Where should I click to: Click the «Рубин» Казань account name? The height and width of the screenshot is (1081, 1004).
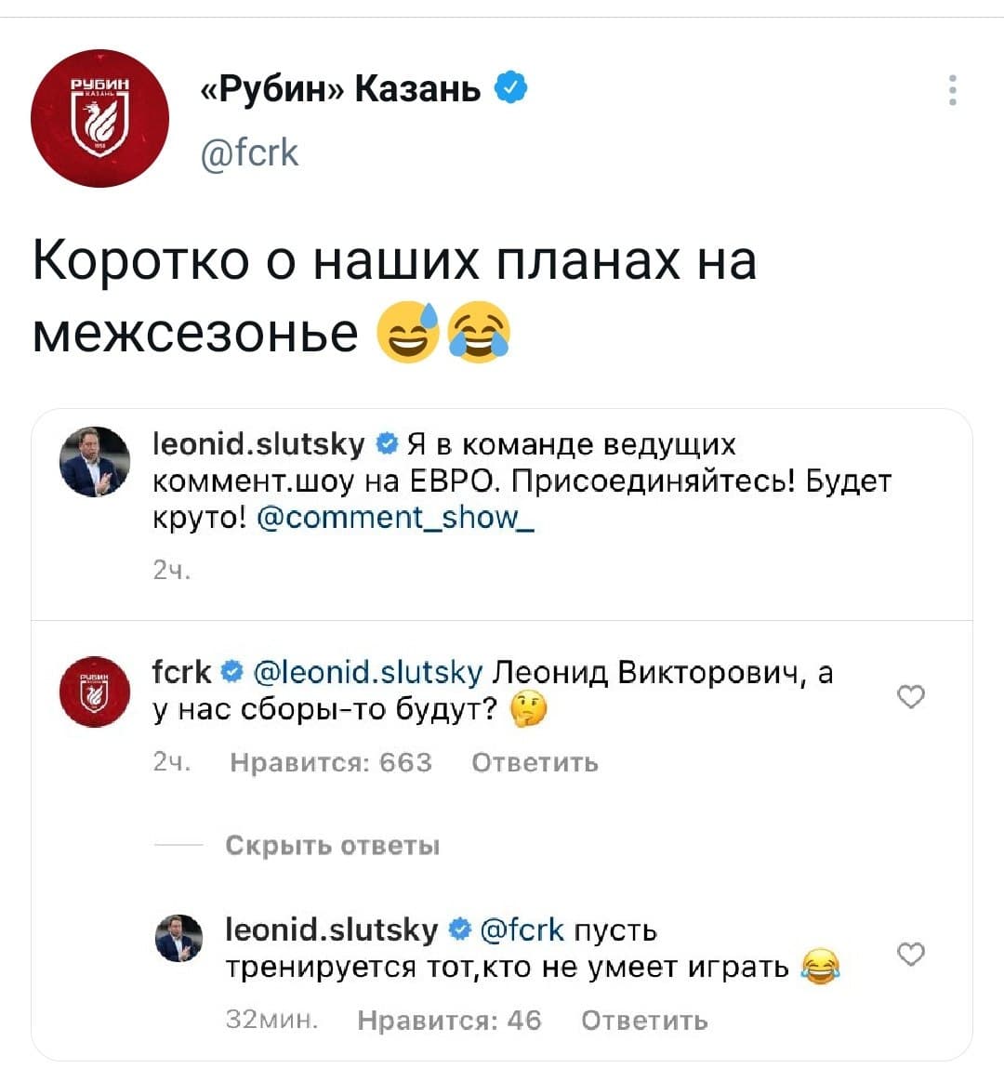340,89
